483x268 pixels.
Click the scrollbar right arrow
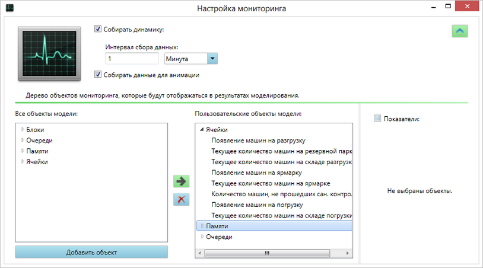coord(348,253)
